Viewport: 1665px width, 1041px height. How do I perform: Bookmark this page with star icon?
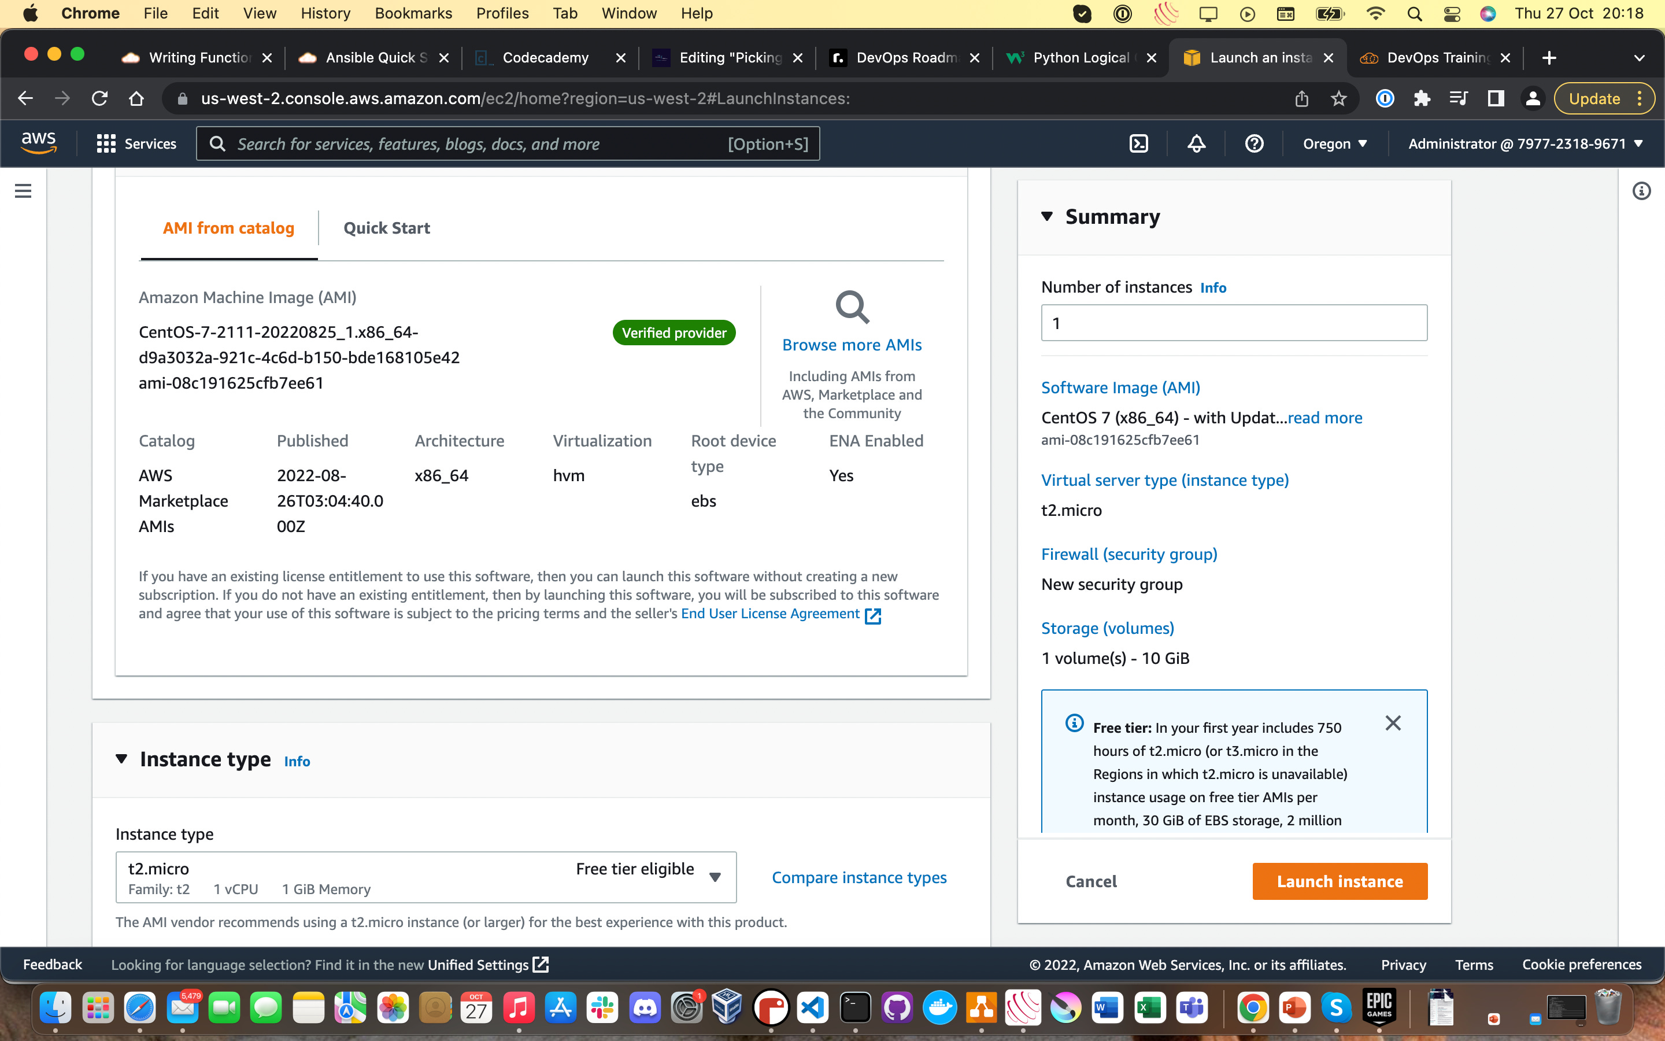(1338, 99)
